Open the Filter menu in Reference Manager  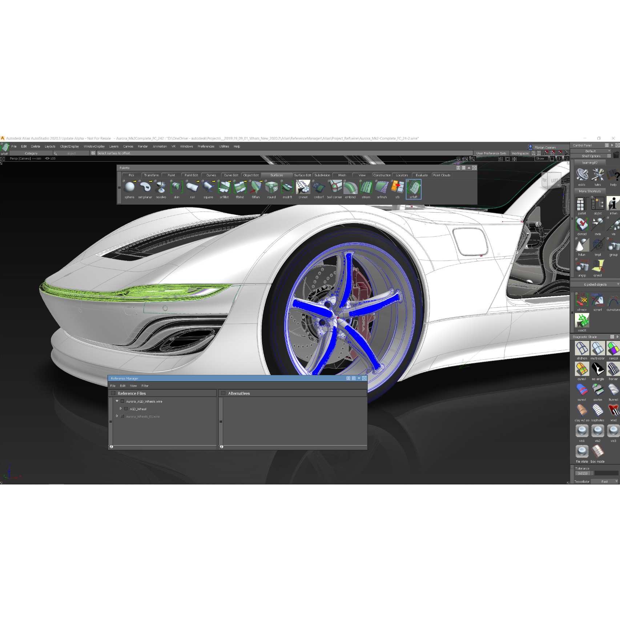(x=145, y=386)
